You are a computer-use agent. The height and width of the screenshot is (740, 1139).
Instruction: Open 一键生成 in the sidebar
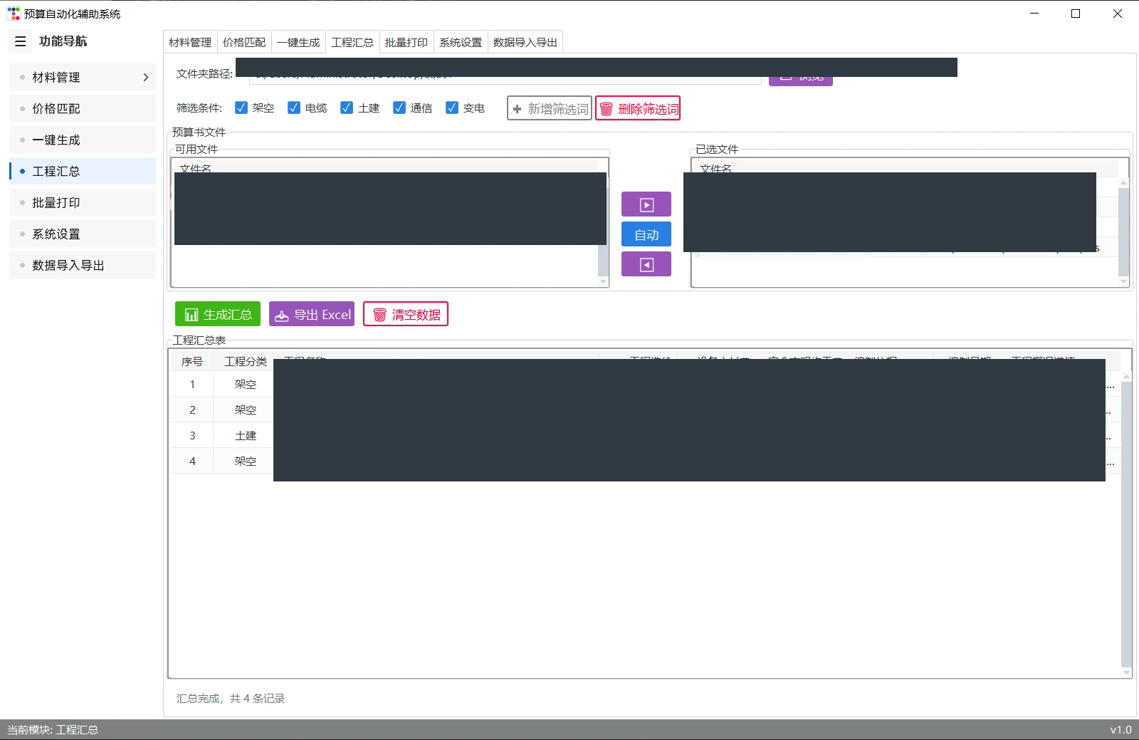83,140
